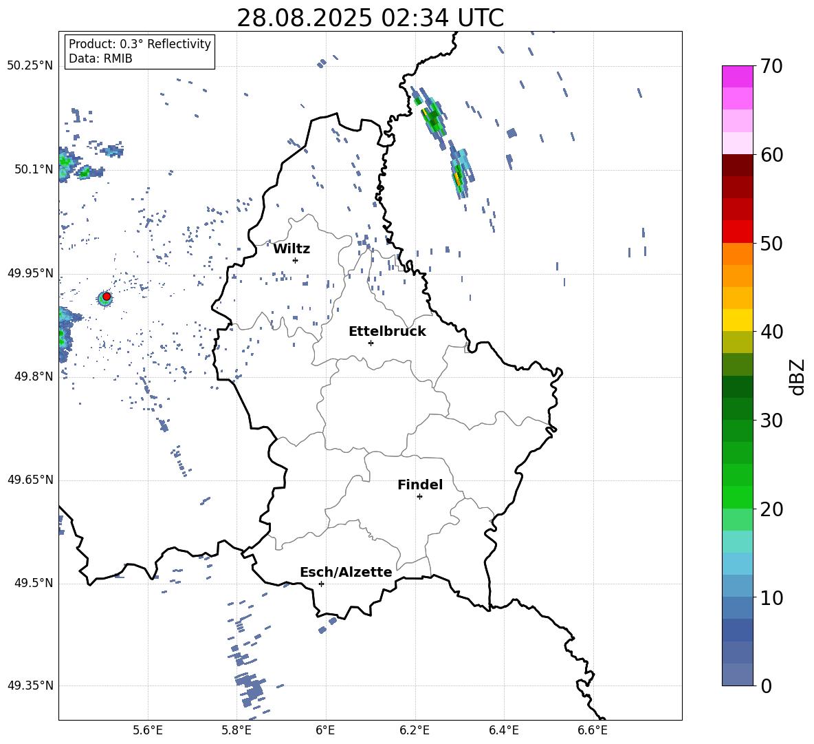Click the magenta top colorbar segment
The width and height of the screenshot is (814, 744).
737,76
